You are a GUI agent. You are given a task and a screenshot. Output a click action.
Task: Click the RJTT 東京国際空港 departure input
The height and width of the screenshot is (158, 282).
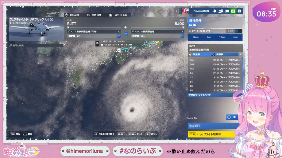(94, 31)
